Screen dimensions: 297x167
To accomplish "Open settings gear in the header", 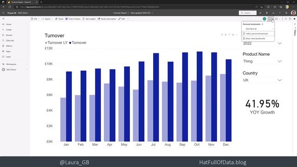I will pos(267,13).
